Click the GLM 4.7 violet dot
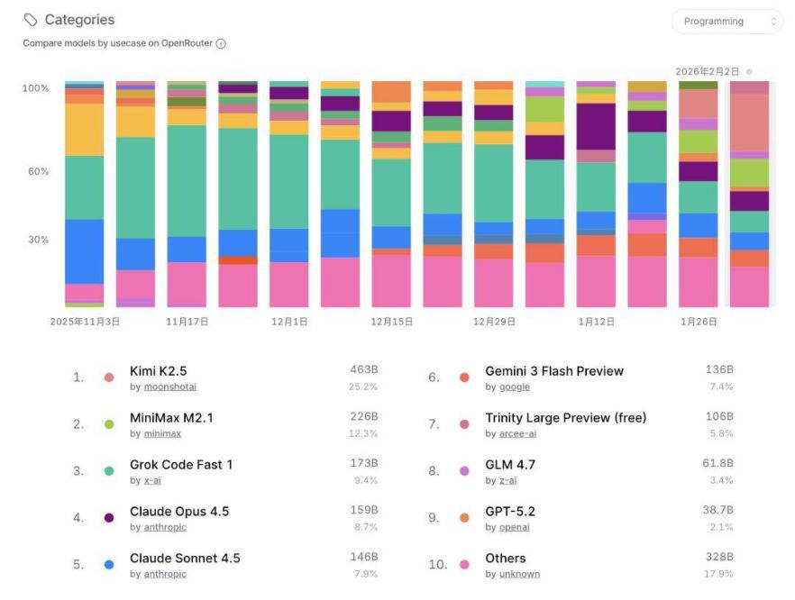 point(464,471)
